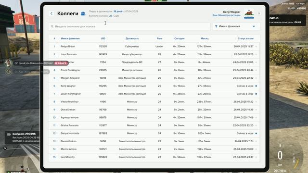Select the Diora Kraken name cell
Screen dimensions: 308x173
point(68,110)
